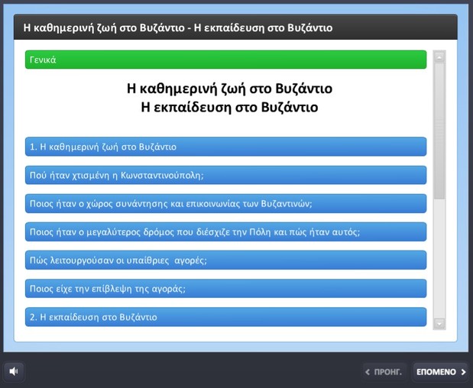473x388 pixels.
Task: Click the left chevron beside ΠΡΟΗΓ.
Action: pos(368,372)
